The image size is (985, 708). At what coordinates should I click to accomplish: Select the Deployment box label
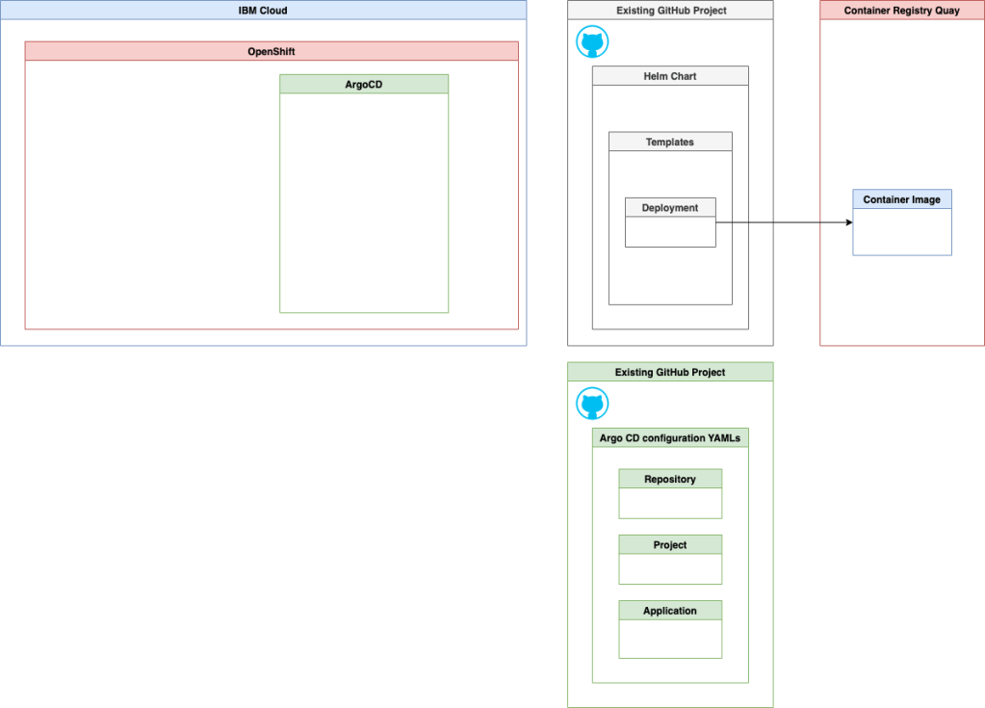tap(670, 207)
